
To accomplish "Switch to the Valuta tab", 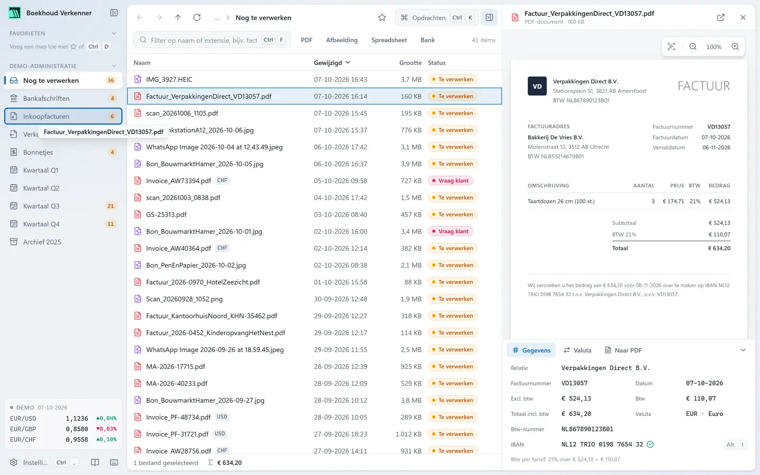I will coord(577,350).
